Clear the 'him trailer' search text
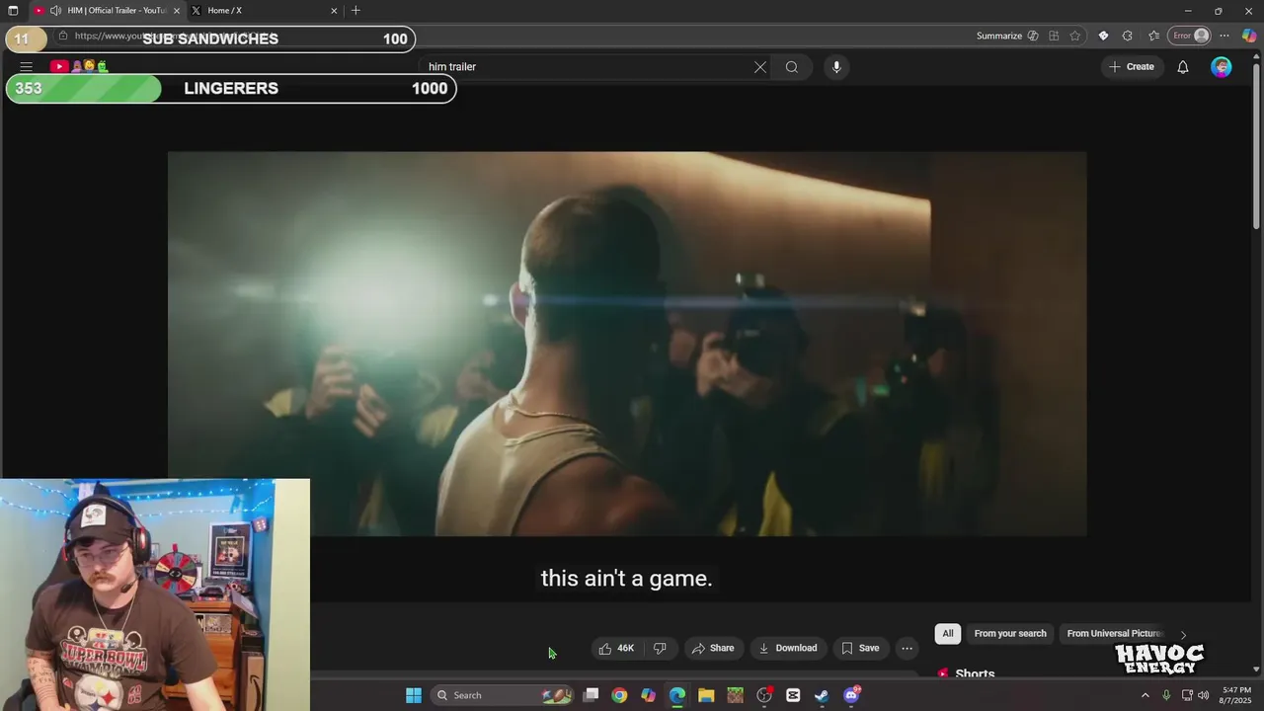1264x711 pixels. (x=760, y=67)
